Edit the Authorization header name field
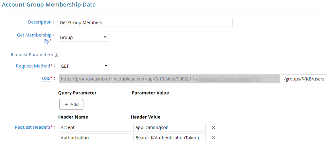Image resolution: width=327 pixels, height=143 pixels. pyautogui.click(x=95, y=137)
